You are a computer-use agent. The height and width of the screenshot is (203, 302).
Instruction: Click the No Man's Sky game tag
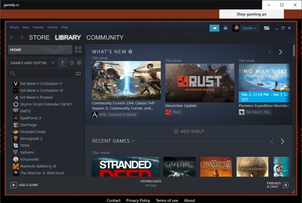tap(255, 112)
